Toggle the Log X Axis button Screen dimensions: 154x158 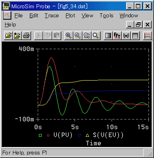click(x=108, y=35)
